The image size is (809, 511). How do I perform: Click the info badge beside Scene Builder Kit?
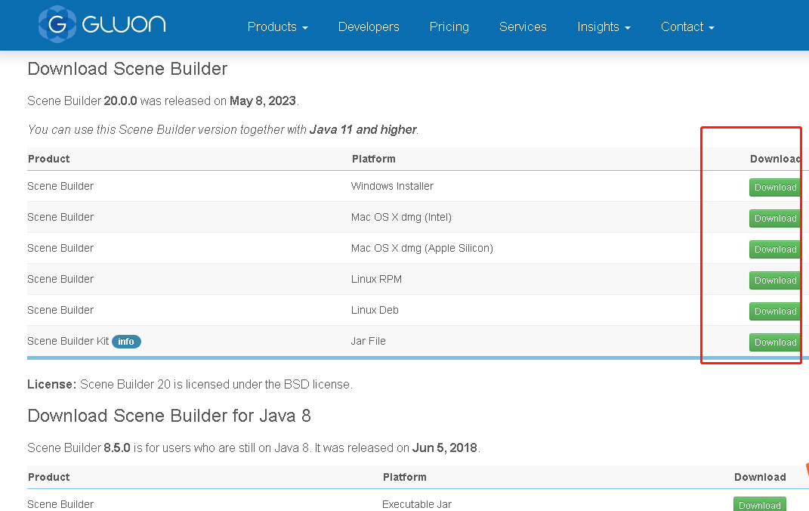126,342
